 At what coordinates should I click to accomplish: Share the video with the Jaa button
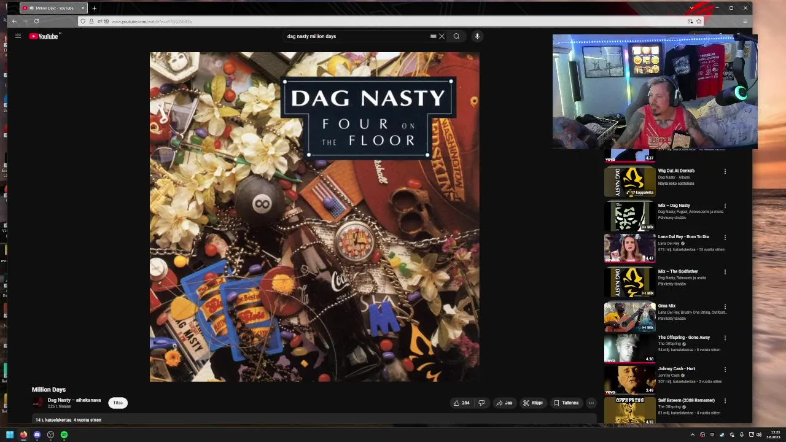[504, 403]
